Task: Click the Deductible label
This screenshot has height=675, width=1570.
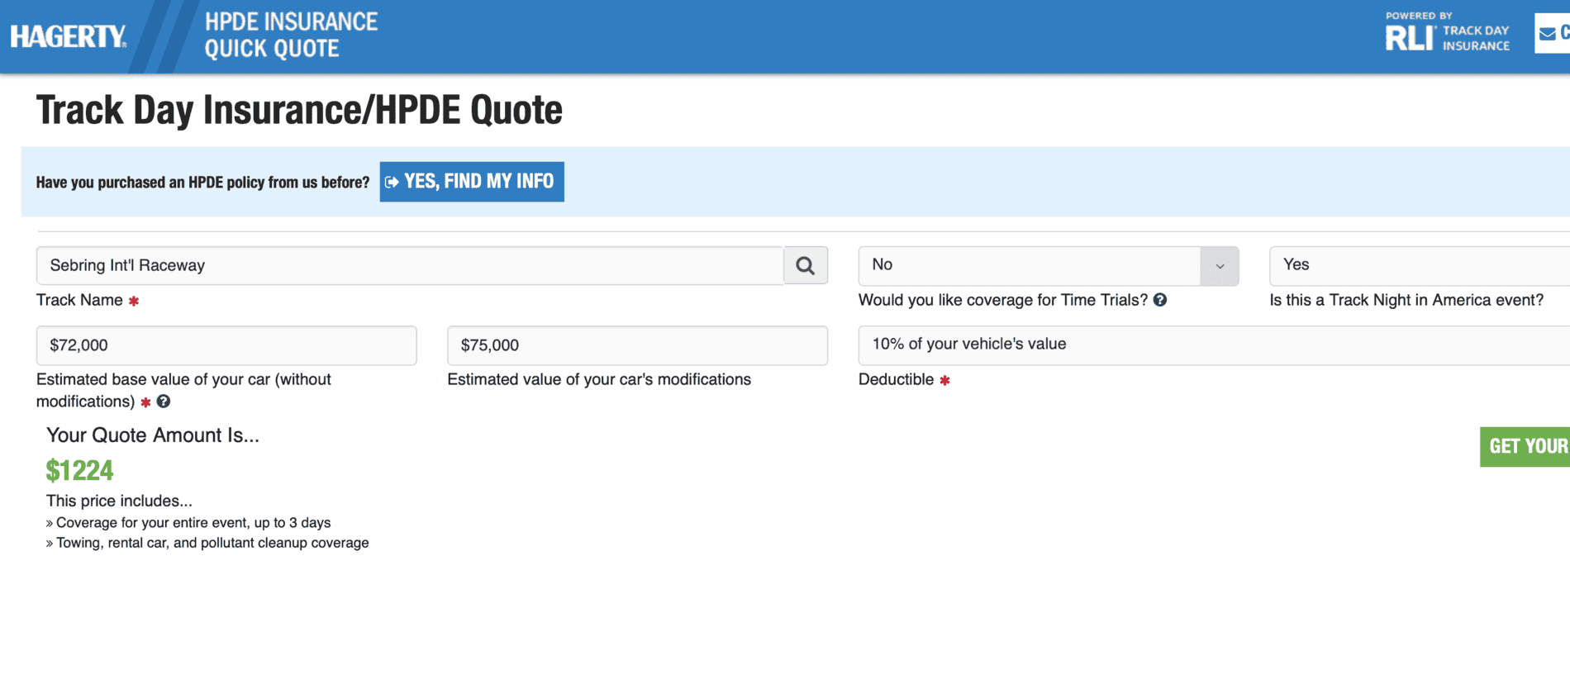Action: [896, 379]
